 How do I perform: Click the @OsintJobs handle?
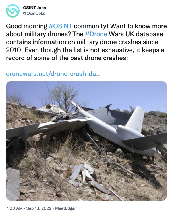coord(34,13)
